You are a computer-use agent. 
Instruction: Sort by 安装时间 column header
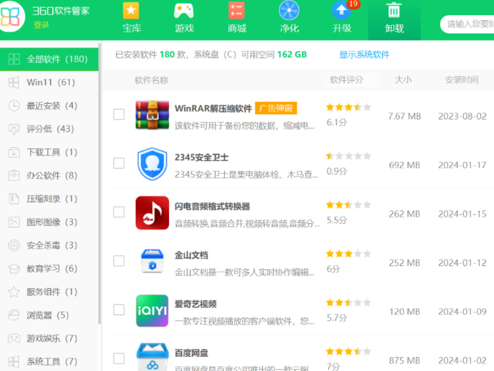pyautogui.click(x=462, y=80)
